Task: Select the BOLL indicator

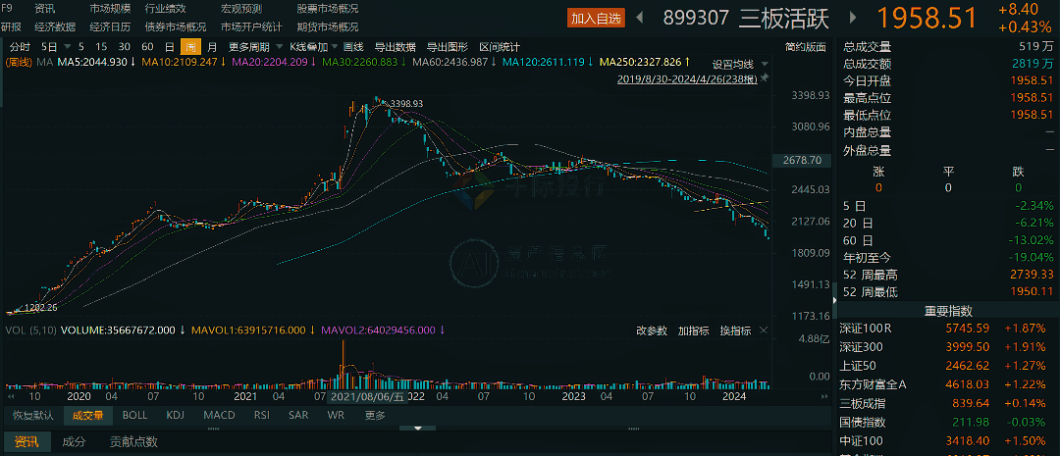Action: coord(134,415)
